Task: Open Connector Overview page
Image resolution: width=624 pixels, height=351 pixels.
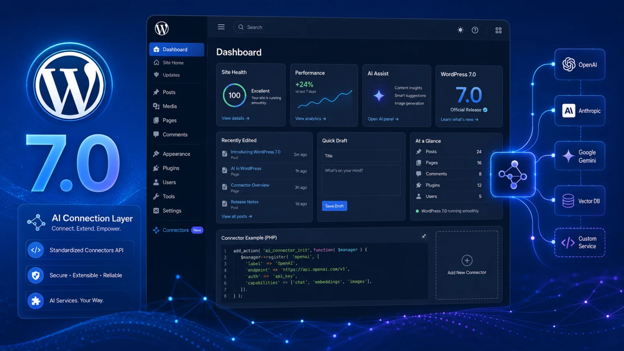Action: click(250, 185)
